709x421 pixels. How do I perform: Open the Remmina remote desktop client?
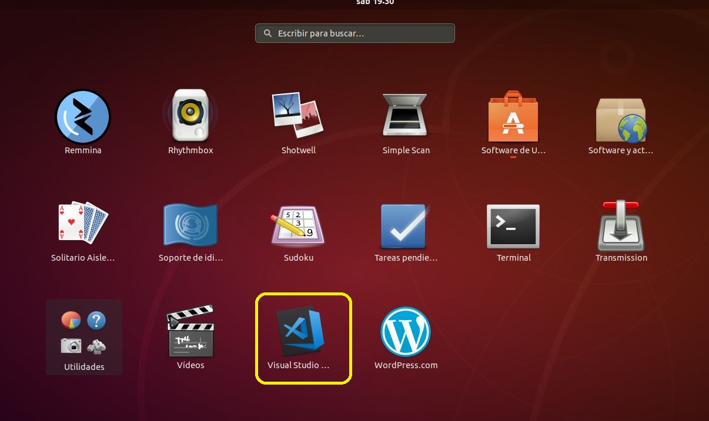pos(82,116)
